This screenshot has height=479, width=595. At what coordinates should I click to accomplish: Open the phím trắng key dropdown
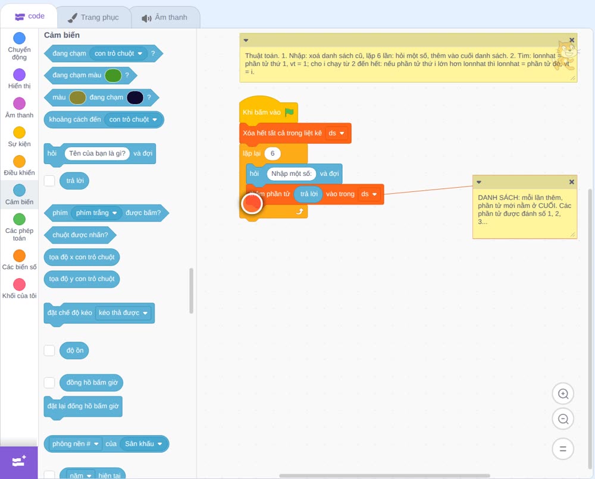click(x=96, y=213)
